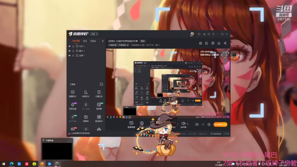This screenshot has height=167, width=297.
Task: Click the download tool in bottom toolbox row
Action: pos(86,129)
